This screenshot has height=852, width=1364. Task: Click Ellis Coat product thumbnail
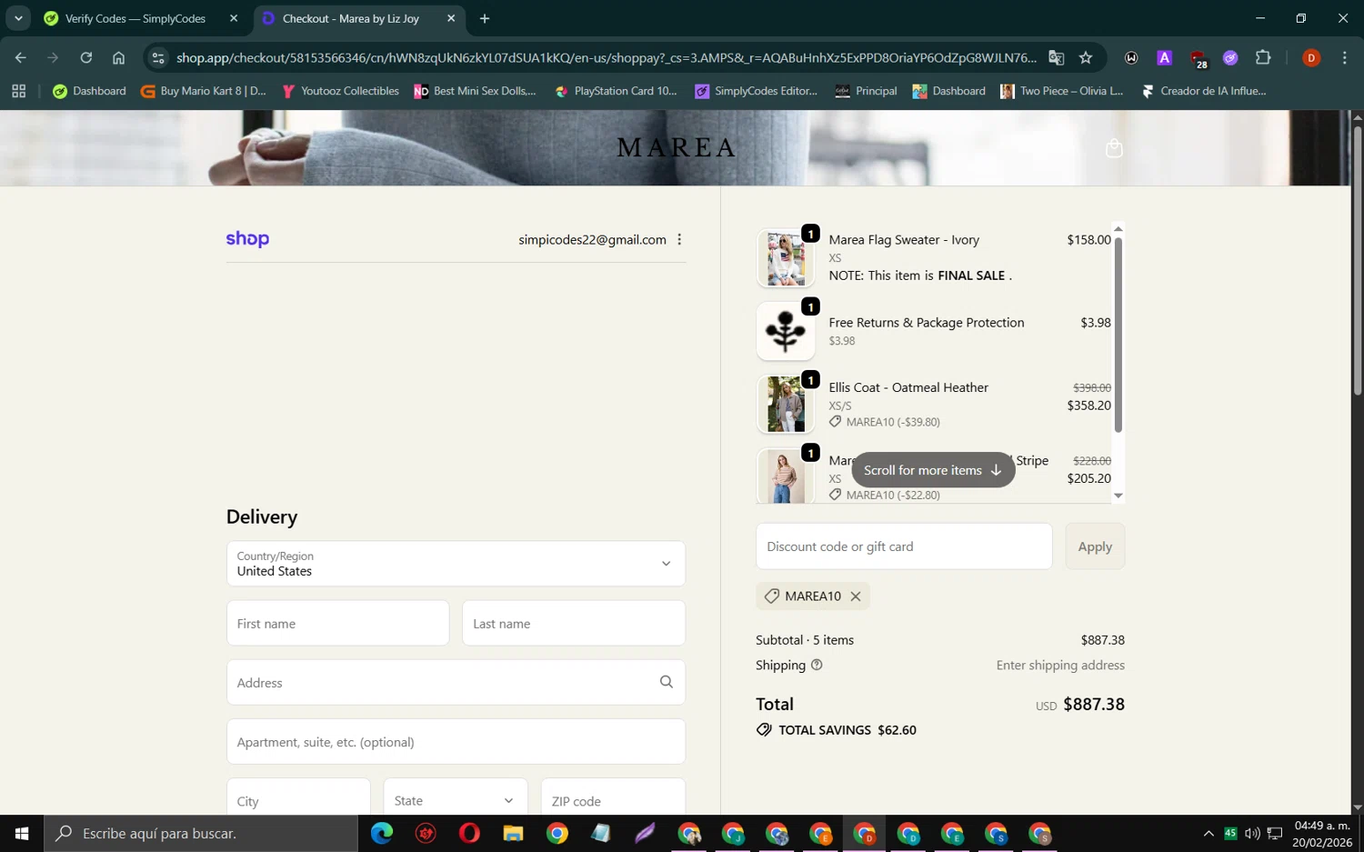click(x=786, y=405)
